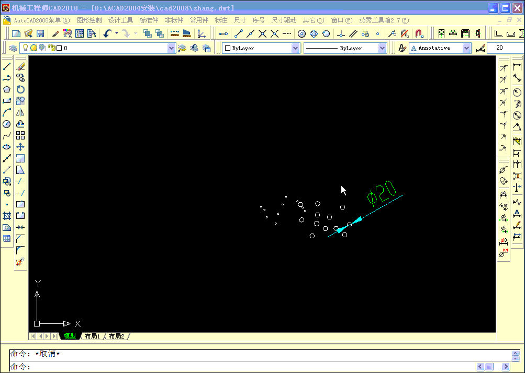Viewport: 525px width, 373px height.
Task: Select the Midpoint object snap icon
Action: click(x=250, y=33)
